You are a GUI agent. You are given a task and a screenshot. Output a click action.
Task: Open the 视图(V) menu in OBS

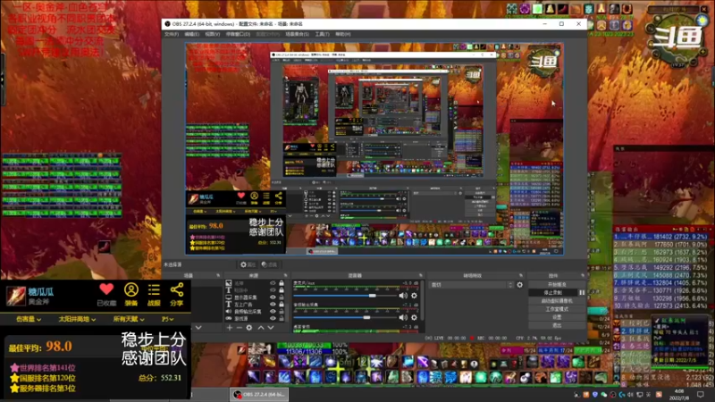pos(212,34)
